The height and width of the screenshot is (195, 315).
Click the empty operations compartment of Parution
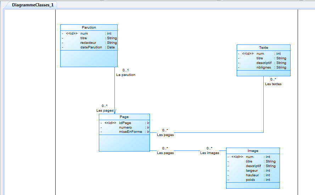89,58
